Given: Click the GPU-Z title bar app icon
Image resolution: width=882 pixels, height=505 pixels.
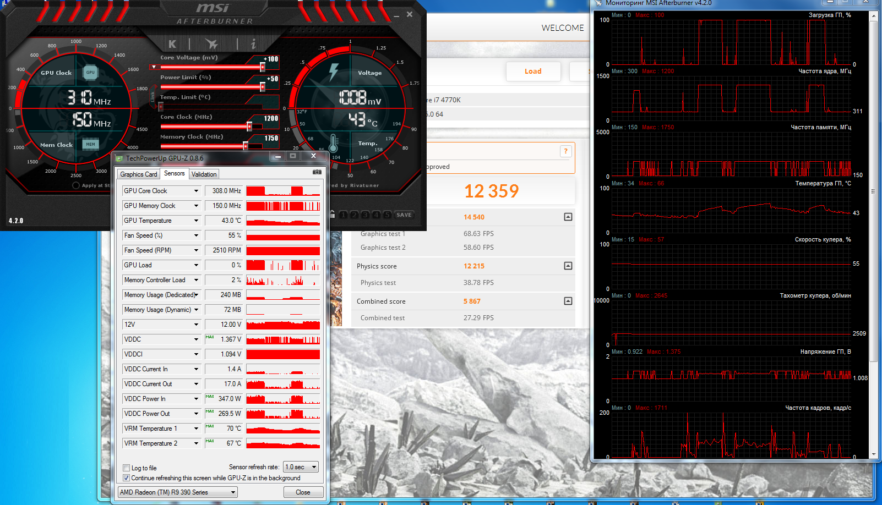Looking at the screenshot, I should click(119, 158).
